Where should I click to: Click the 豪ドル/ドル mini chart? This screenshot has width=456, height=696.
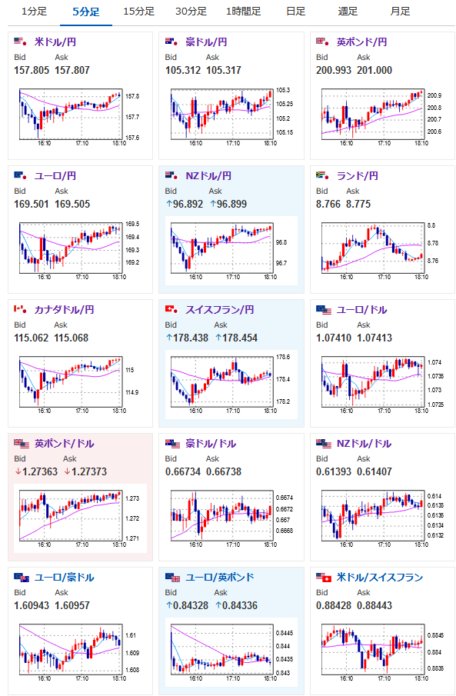pos(225,518)
